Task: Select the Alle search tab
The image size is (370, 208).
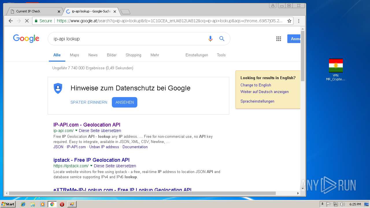Action: pos(57,55)
